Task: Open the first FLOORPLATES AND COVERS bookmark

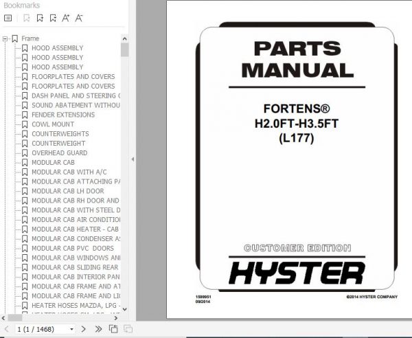Action: pyautogui.click(x=73, y=77)
